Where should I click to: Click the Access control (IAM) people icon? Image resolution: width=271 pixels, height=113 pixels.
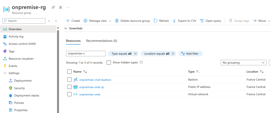tap(5, 44)
